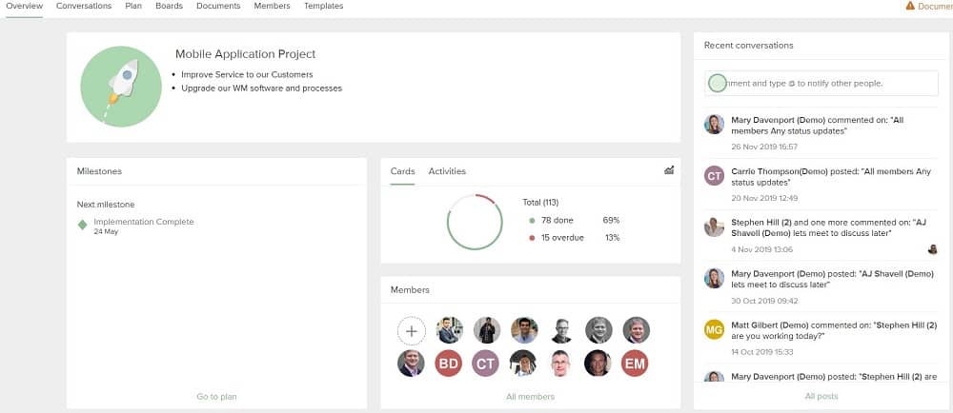Click the add member plus icon

(x=411, y=331)
